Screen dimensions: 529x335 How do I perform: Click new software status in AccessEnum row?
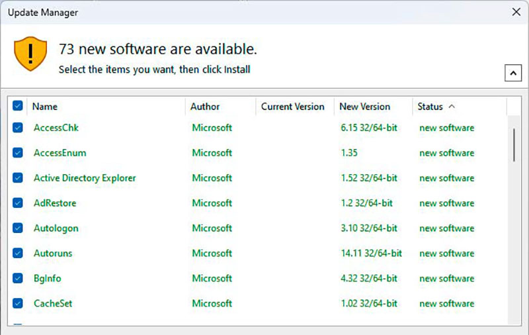click(x=447, y=153)
